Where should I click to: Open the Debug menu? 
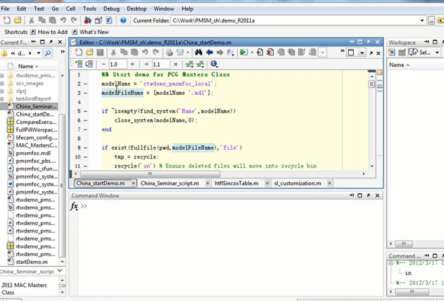[x=111, y=9]
